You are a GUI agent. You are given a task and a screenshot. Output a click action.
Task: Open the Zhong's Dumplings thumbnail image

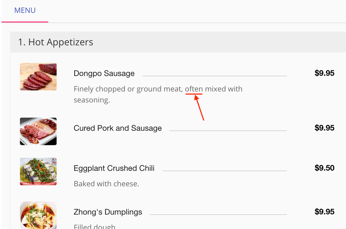point(38,215)
